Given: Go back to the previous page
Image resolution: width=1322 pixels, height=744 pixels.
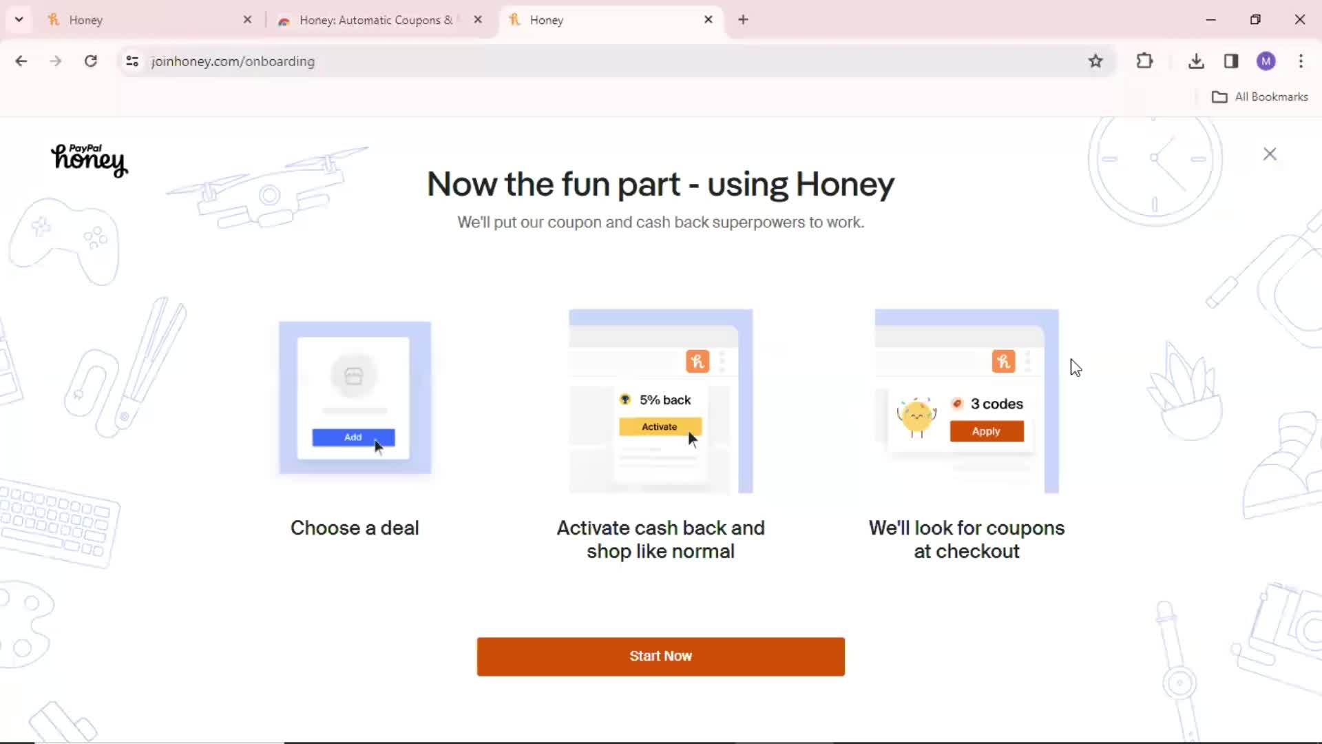Looking at the screenshot, I should tap(21, 61).
